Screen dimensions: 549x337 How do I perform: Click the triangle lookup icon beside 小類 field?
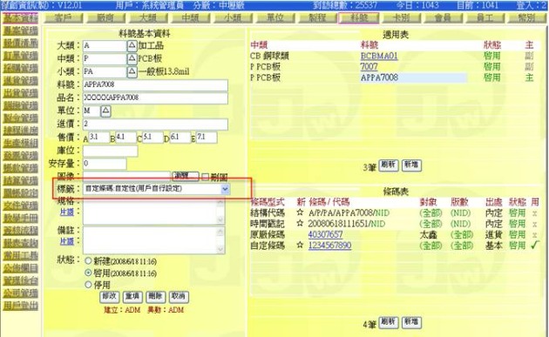coord(132,71)
